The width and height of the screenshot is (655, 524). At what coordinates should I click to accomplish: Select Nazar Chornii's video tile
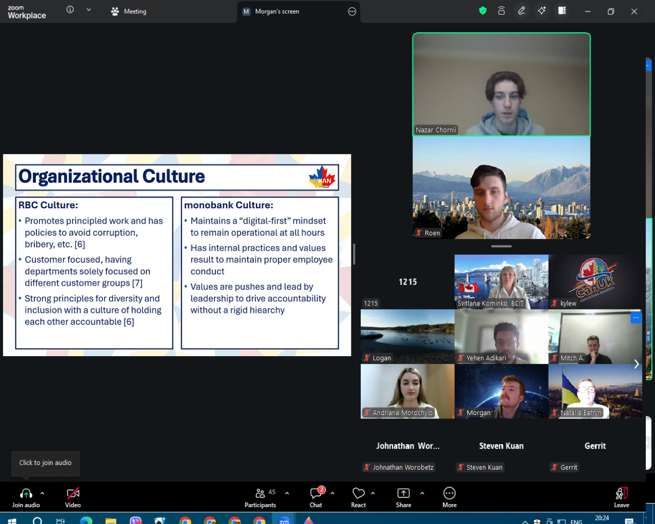tap(501, 84)
